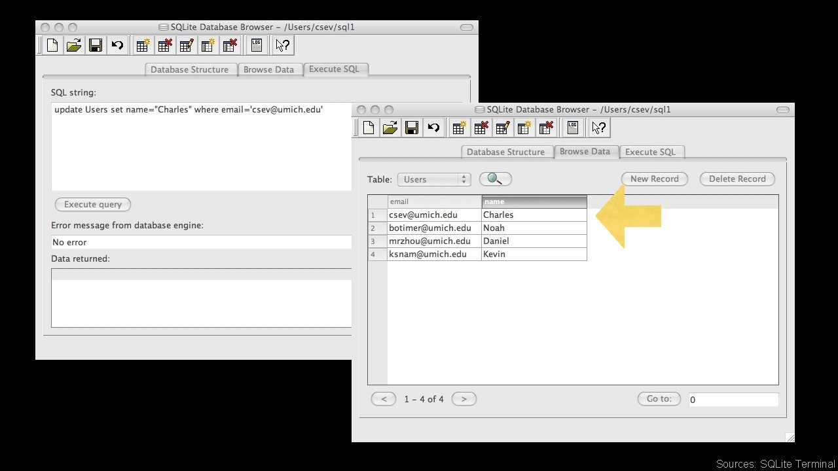
Task: Delete Index icon in back Execute SQL window
Action: 230,45
